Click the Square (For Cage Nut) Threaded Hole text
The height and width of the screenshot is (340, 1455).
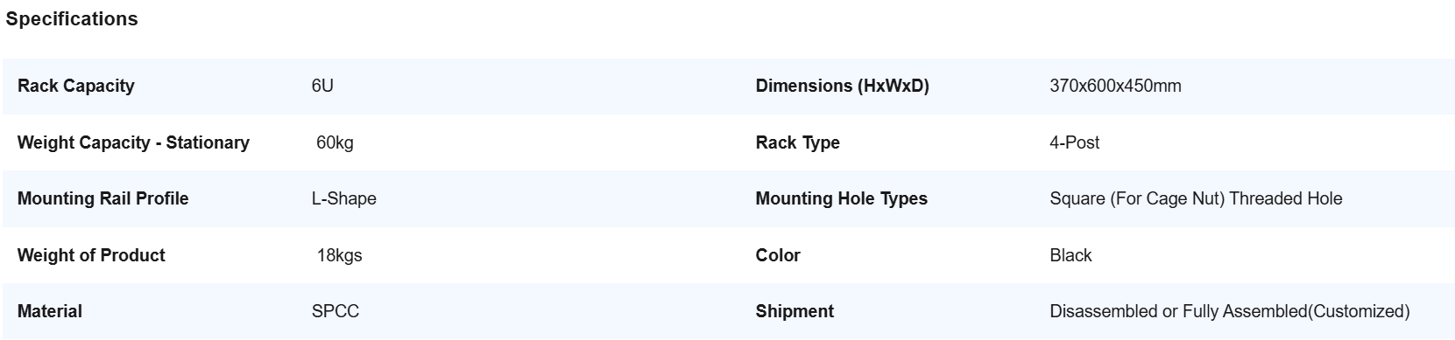click(1196, 198)
